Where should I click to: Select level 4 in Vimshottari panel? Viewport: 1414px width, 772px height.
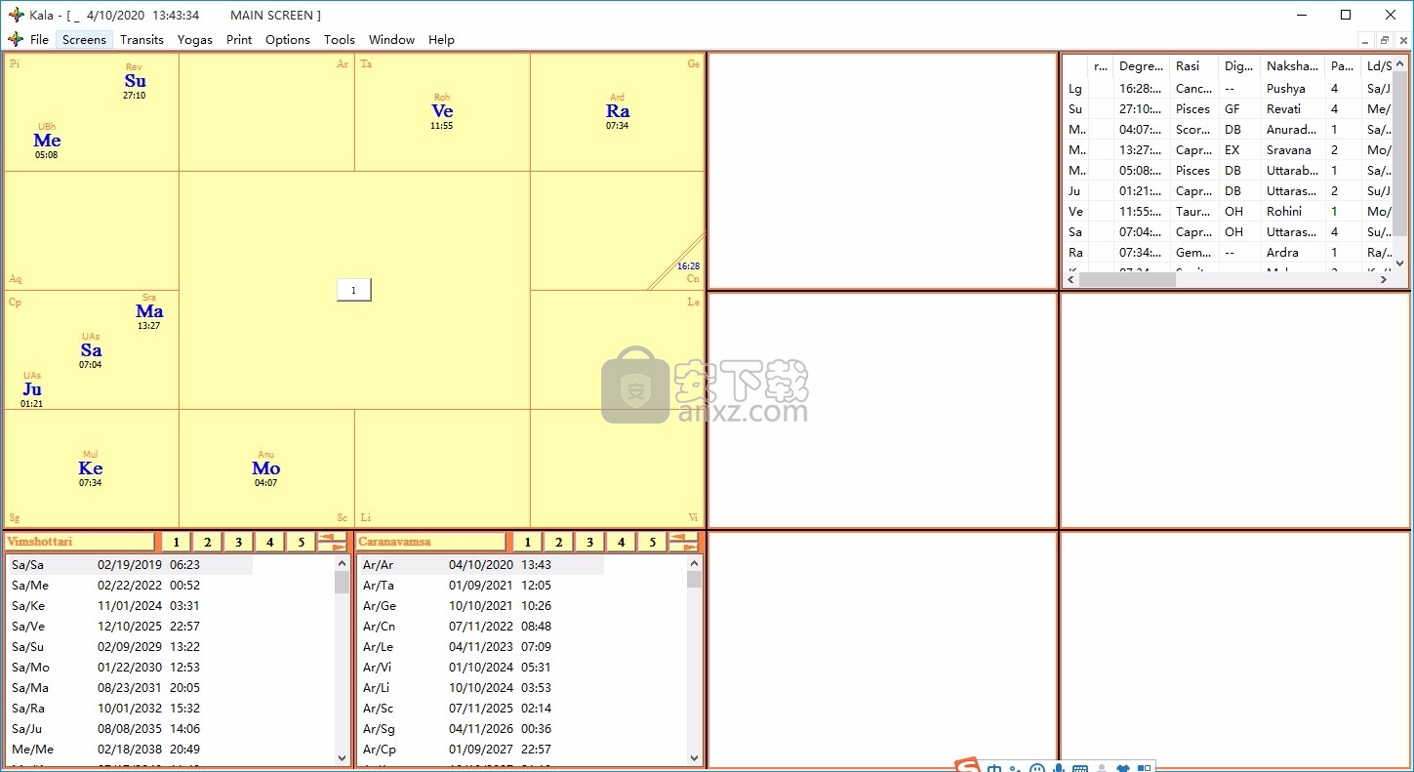[269, 543]
